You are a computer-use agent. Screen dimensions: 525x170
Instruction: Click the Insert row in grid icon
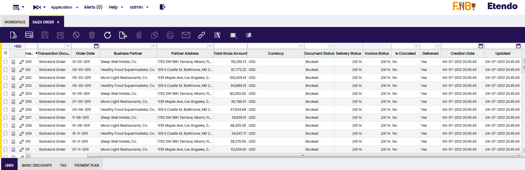pos(29,35)
